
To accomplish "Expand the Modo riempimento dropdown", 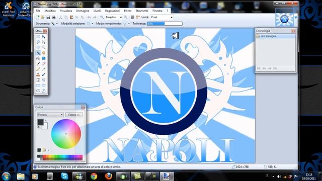I will pyautogui.click(x=129, y=24).
